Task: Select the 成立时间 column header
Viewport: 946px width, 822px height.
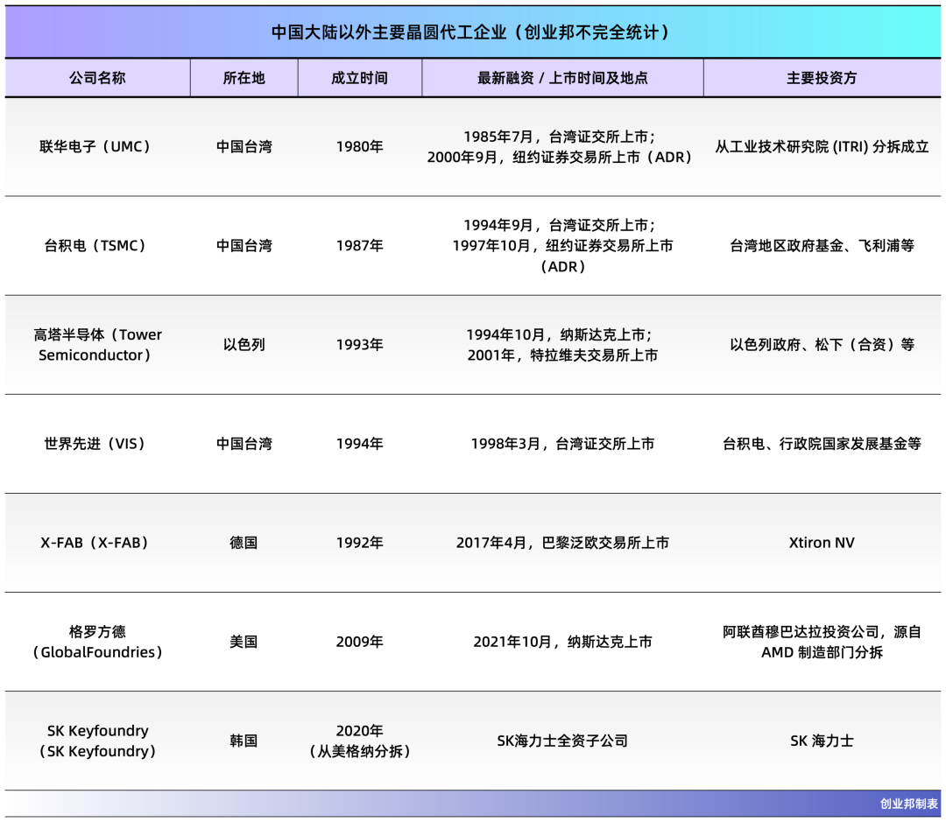Action: 360,78
